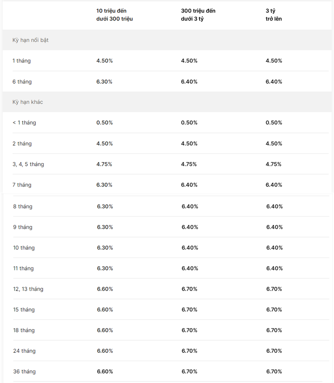Select the 6.60% rate for 36 tháng
The height and width of the screenshot is (383, 334).
pos(105,371)
